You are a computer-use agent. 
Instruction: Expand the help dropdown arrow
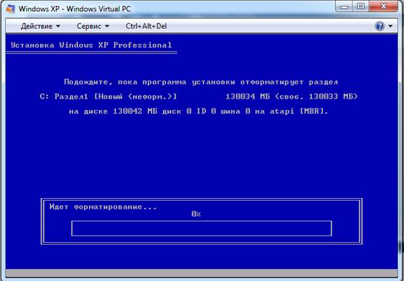click(390, 26)
